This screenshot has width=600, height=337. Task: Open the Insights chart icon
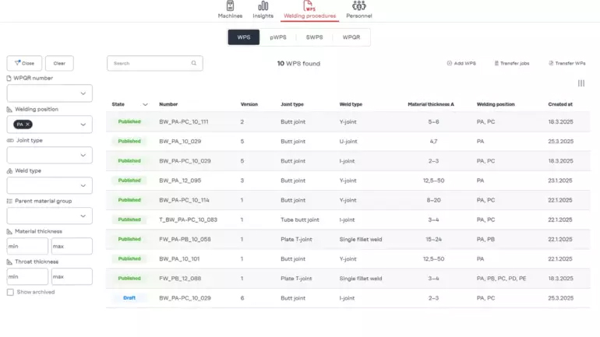(263, 5)
